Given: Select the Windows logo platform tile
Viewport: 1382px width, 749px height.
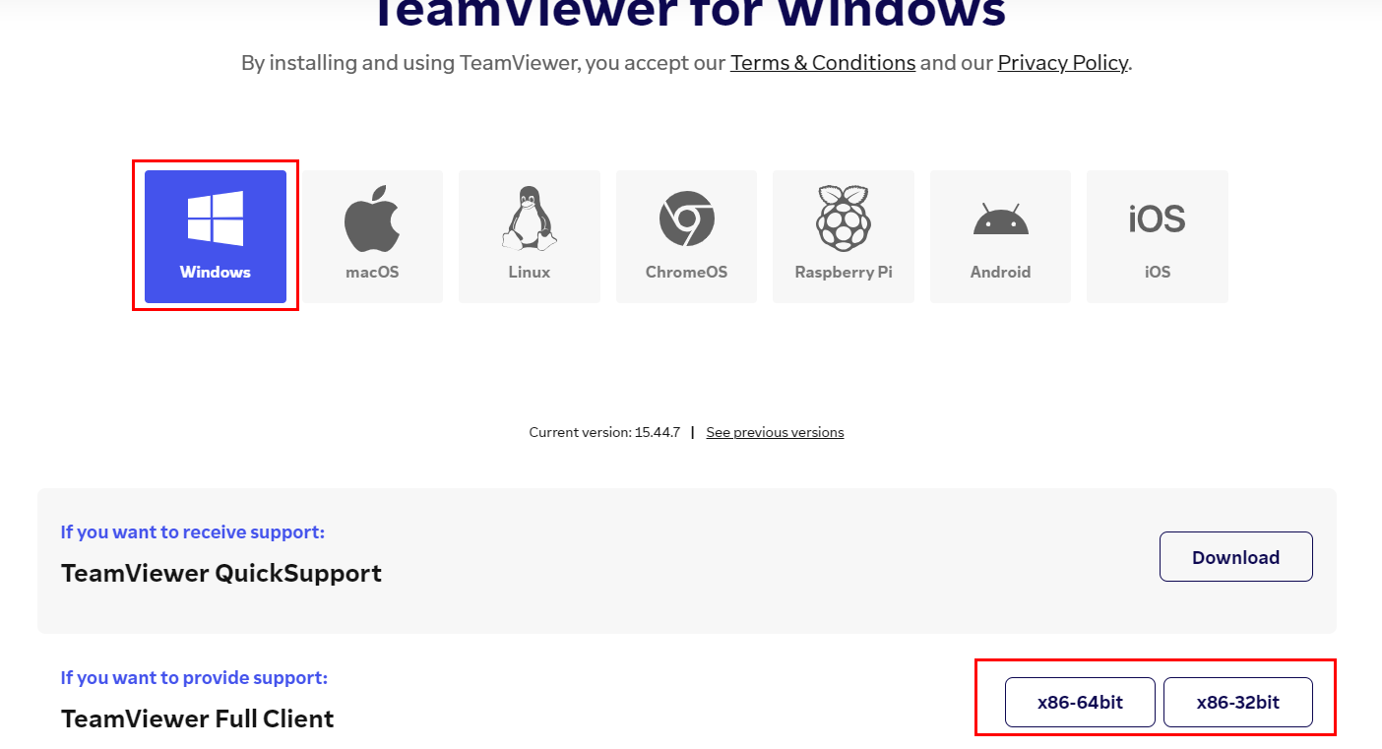Looking at the screenshot, I should (216, 236).
